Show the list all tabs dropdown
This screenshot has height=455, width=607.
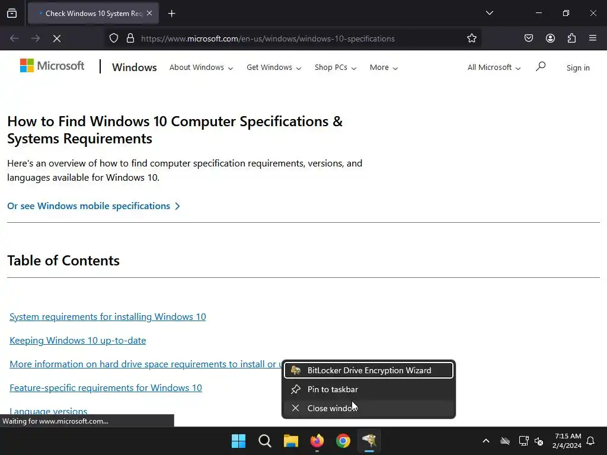pyautogui.click(x=489, y=13)
